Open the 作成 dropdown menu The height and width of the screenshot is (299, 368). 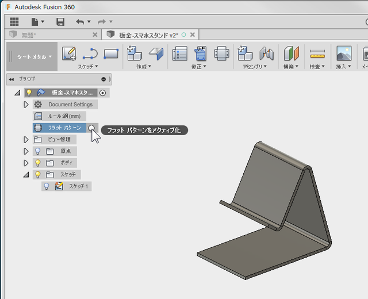[144, 67]
